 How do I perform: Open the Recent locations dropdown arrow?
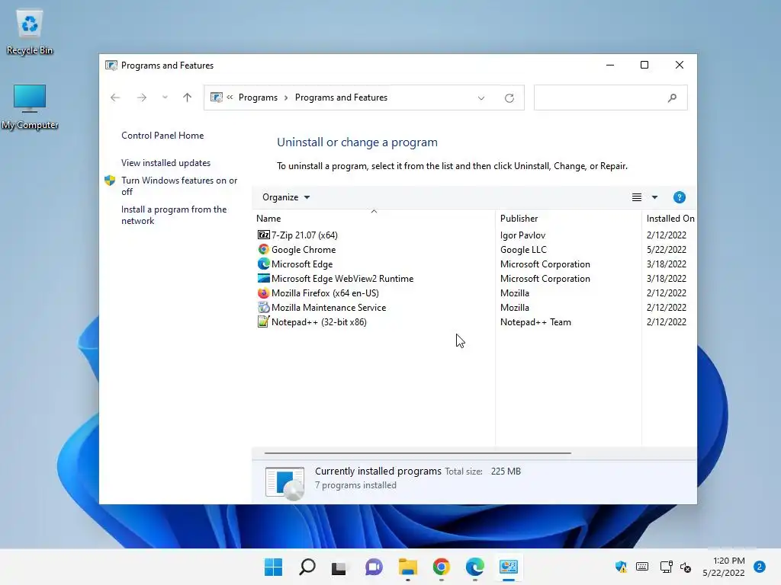click(165, 97)
